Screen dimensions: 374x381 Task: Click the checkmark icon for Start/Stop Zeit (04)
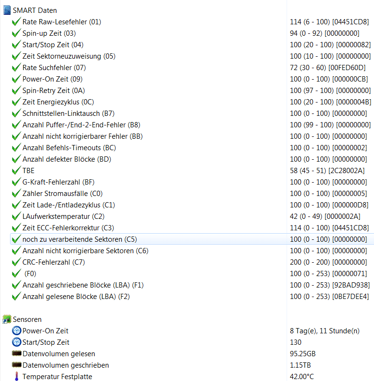16,44
